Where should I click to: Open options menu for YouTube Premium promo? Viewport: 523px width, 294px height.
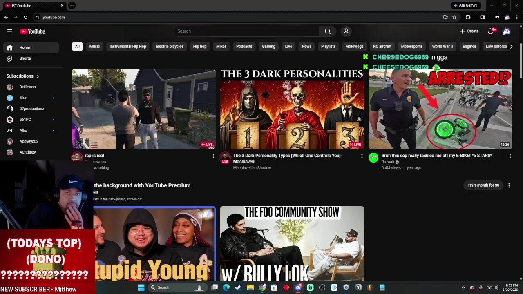click(509, 185)
